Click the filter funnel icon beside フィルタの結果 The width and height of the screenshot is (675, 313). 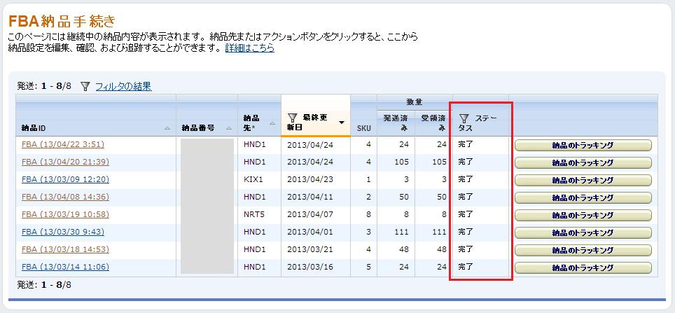click(x=85, y=87)
